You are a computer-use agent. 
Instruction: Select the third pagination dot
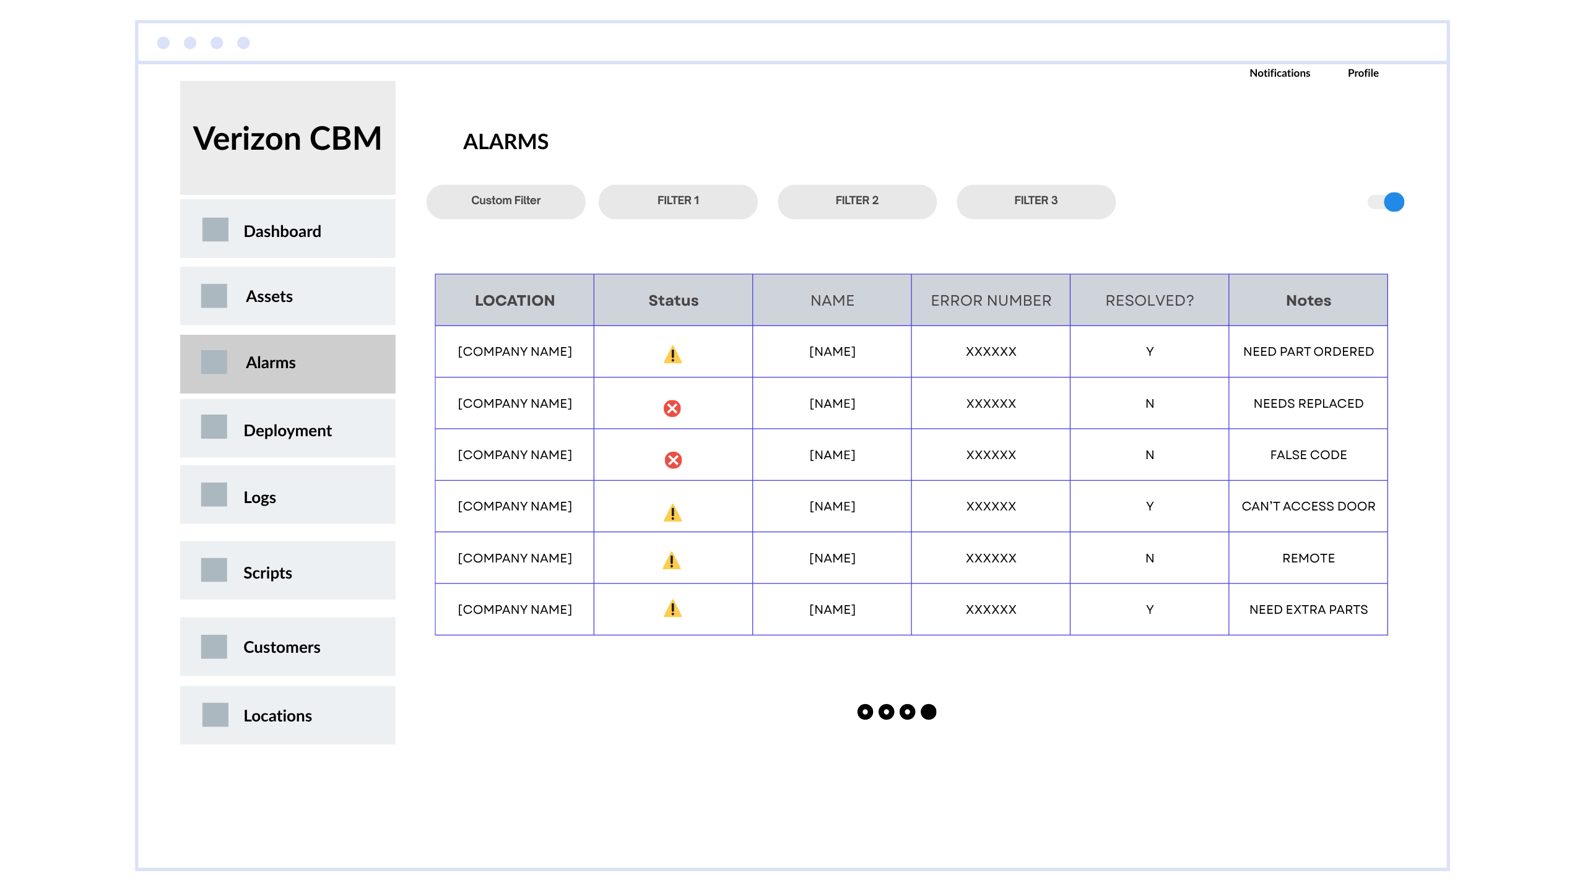click(907, 712)
